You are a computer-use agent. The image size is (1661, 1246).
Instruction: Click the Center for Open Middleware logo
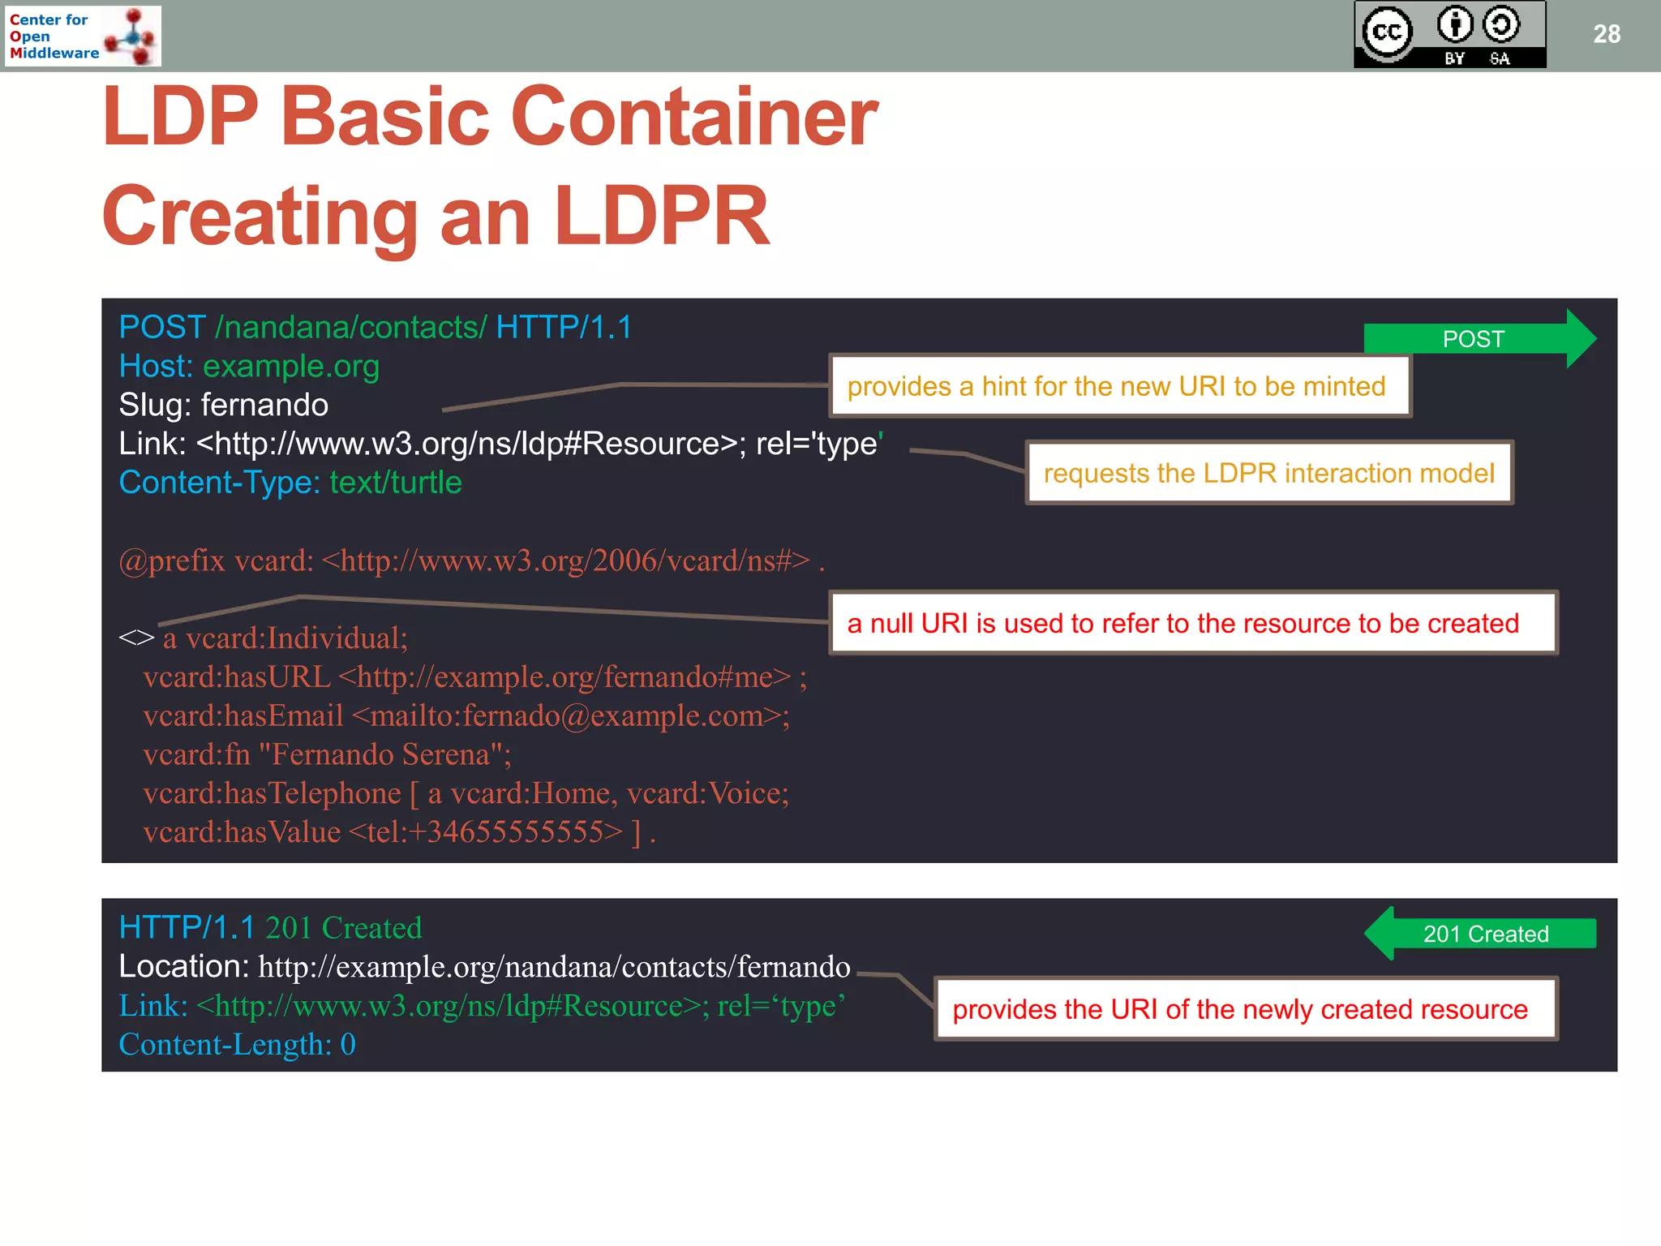pyautogui.click(x=83, y=36)
